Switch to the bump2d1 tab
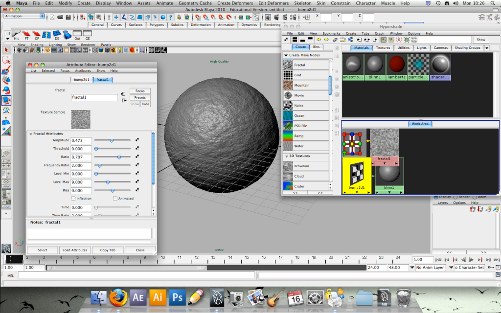Screen dimensions: 501x313 click(x=81, y=79)
